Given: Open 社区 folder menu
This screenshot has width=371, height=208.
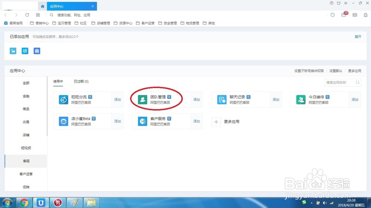Looking at the screenshot, I should (x=81, y=23).
